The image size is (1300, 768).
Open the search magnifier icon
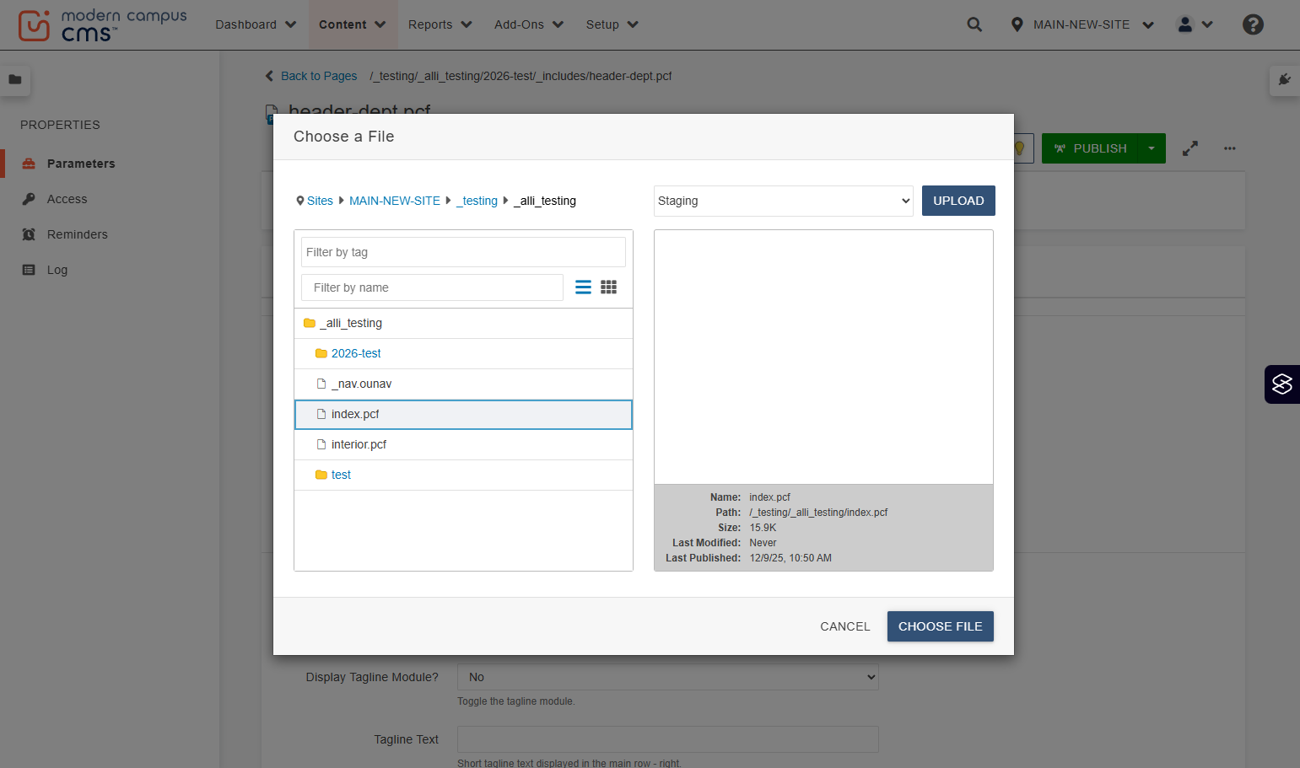pyautogui.click(x=974, y=24)
